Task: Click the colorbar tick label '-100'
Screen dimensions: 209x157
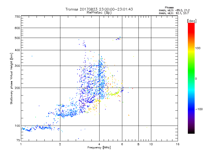Action: pyautogui.click(x=199, y=109)
